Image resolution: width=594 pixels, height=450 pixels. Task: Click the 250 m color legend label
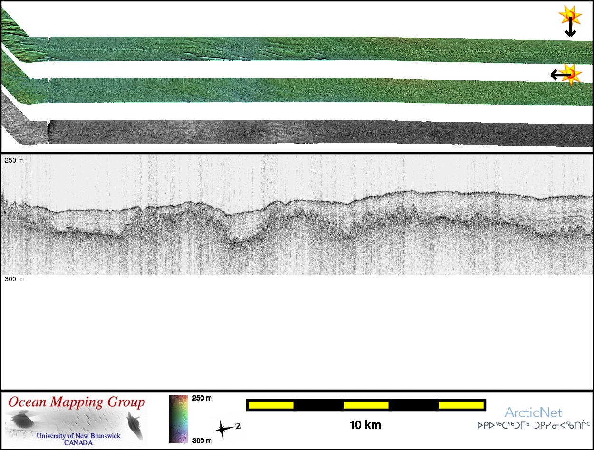202,398
